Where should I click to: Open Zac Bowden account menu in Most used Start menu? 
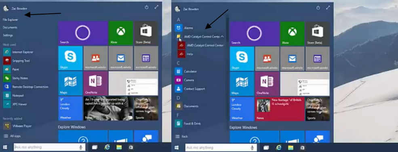click(15, 8)
